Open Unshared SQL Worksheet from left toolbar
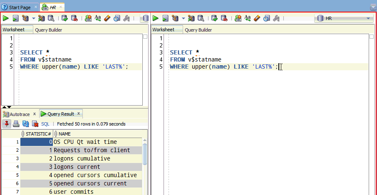Image resolution: width=377 pixels, height=195 pixels. [88, 18]
